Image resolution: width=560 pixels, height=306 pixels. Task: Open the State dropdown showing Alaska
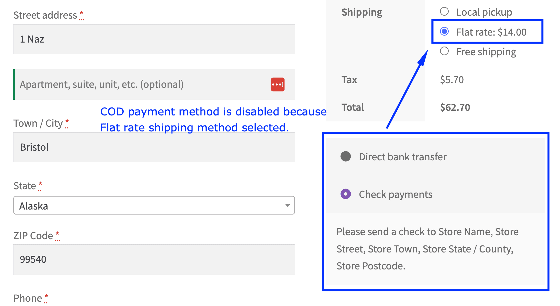tap(154, 206)
